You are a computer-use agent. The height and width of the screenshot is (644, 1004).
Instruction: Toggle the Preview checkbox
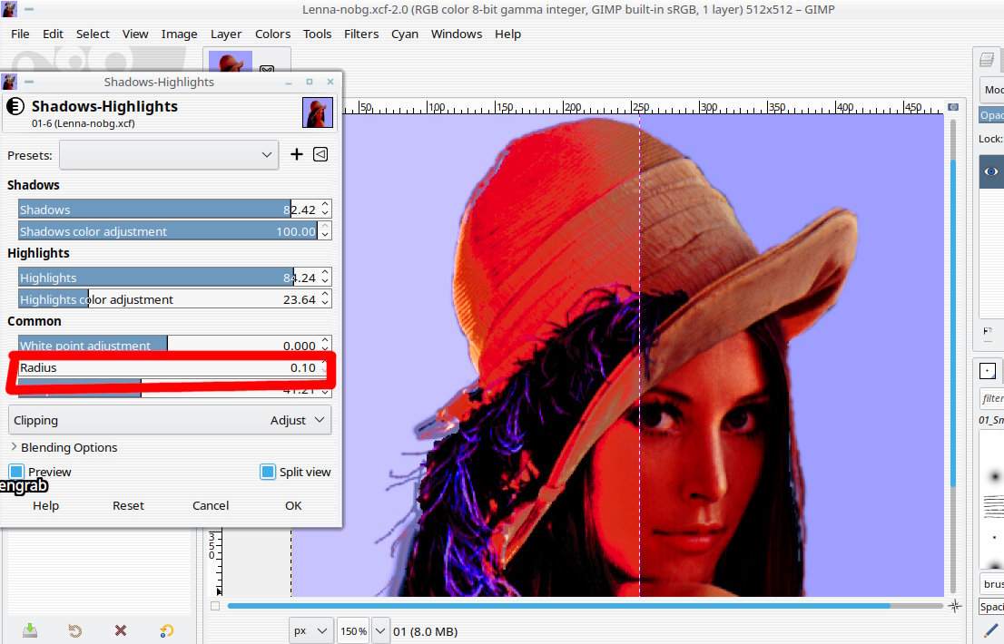click(16, 472)
